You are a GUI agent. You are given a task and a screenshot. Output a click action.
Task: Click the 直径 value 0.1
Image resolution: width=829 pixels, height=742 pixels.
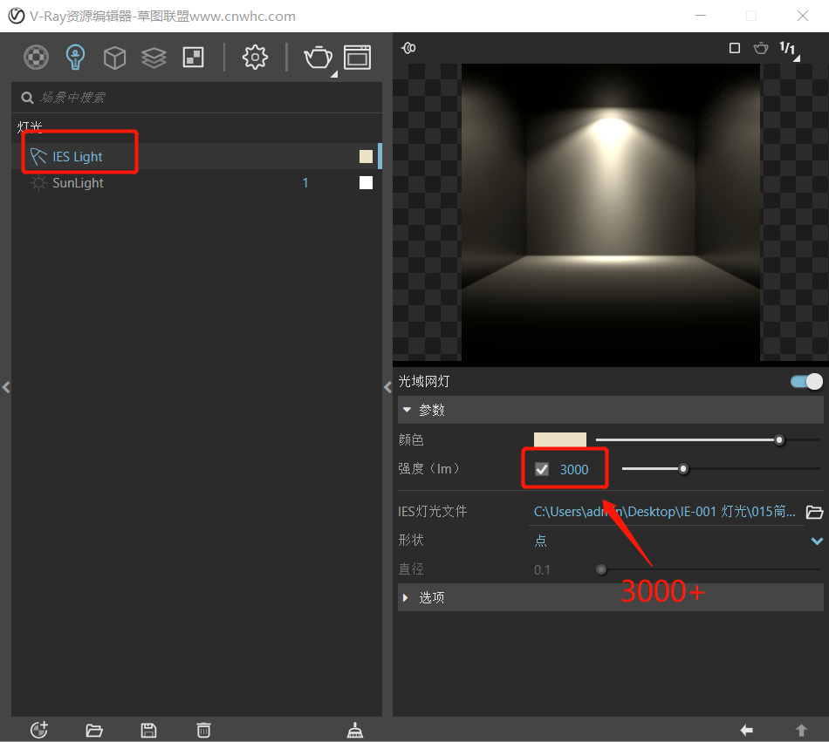coord(542,570)
